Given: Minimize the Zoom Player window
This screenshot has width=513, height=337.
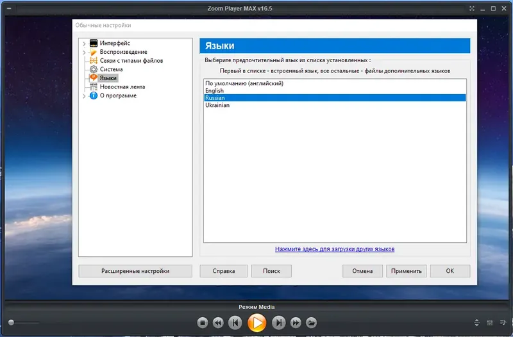Looking at the screenshot, I should tap(483, 9).
